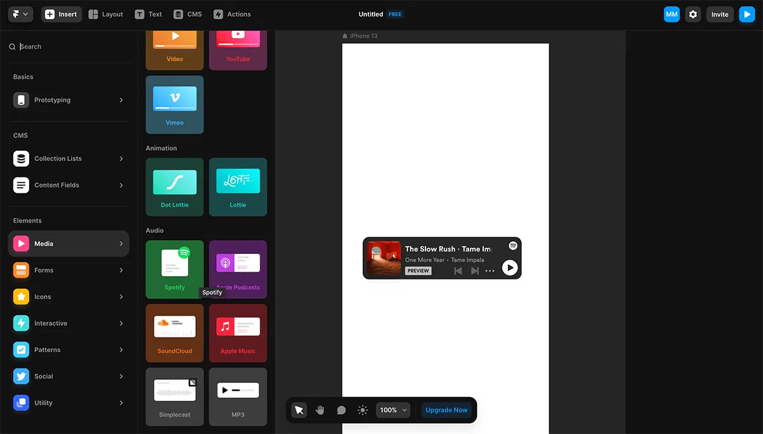Add the Apple Music component

click(x=238, y=333)
